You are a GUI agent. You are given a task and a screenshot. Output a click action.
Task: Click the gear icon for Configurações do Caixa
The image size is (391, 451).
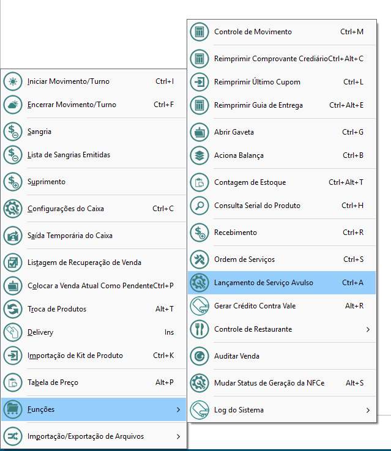pos(13,209)
